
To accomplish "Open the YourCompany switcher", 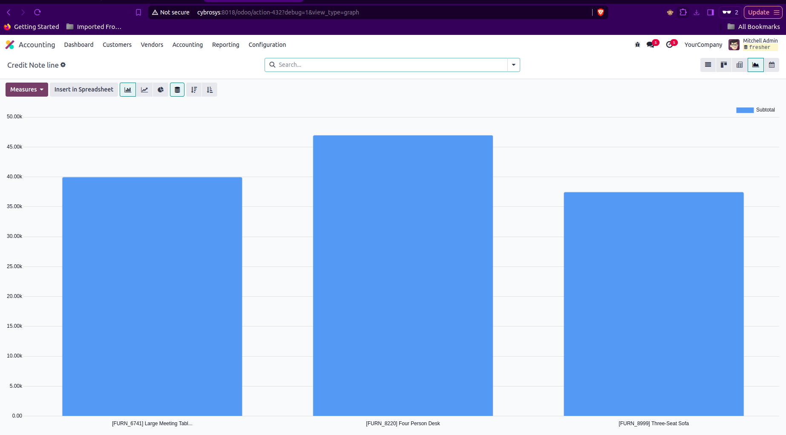I will (703, 45).
